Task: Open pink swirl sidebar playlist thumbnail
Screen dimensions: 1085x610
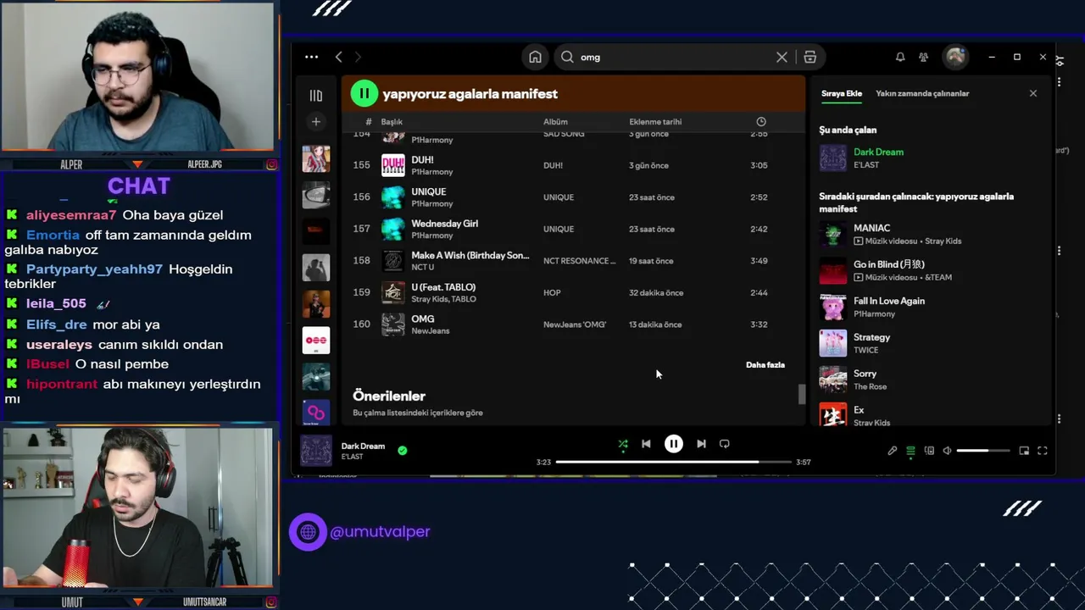Action: pyautogui.click(x=316, y=413)
